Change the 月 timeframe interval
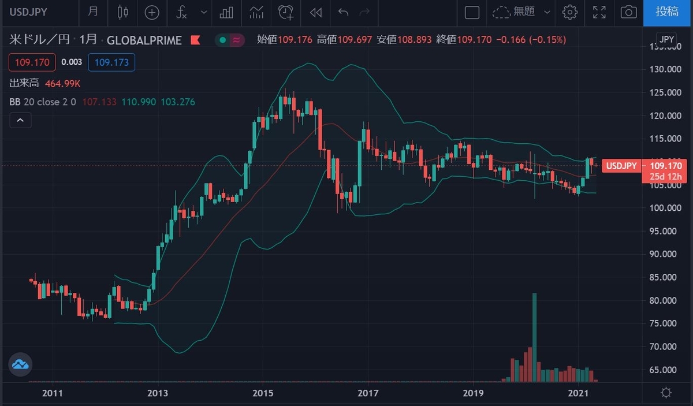The width and height of the screenshot is (693, 406). (93, 12)
